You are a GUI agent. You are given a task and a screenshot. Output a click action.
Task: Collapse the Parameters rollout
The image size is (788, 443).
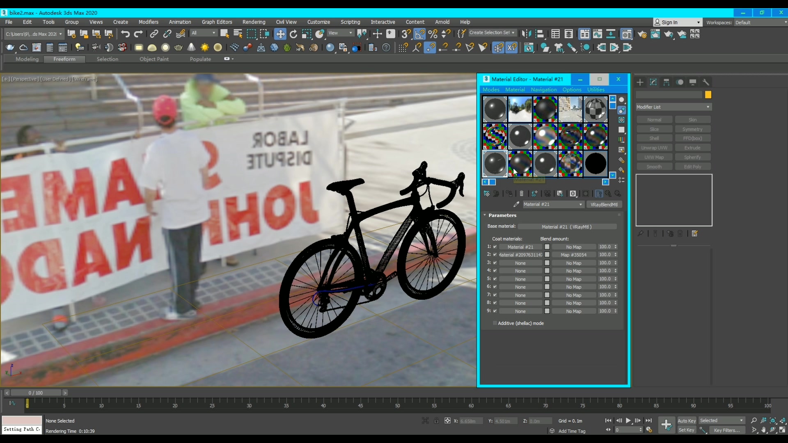coord(502,215)
